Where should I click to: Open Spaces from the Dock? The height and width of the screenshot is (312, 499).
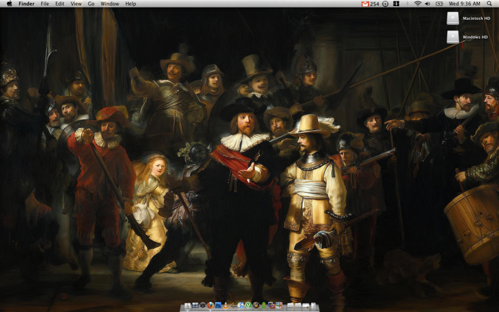point(195,305)
